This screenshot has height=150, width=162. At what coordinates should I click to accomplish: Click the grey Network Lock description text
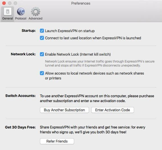click(100, 63)
